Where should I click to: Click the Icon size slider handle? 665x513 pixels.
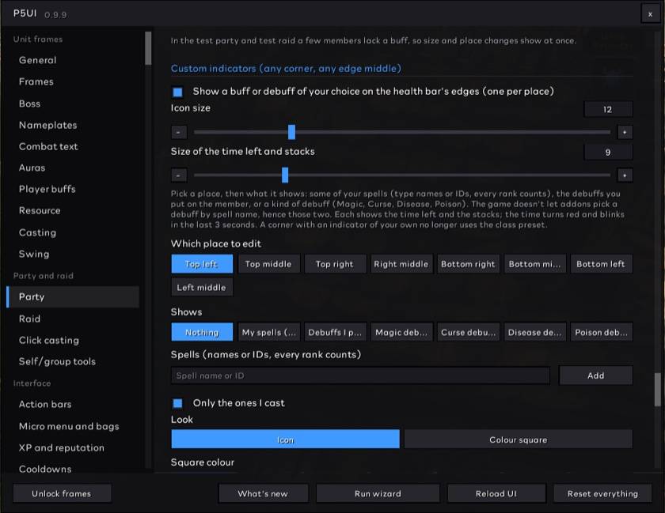coord(292,132)
